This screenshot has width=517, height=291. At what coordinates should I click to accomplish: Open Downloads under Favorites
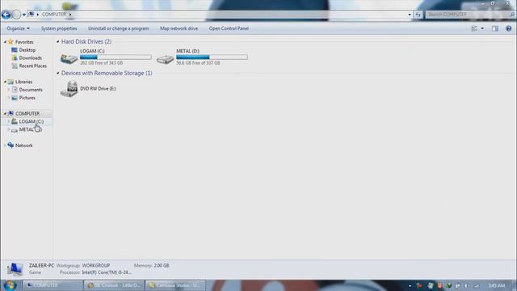click(31, 58)
